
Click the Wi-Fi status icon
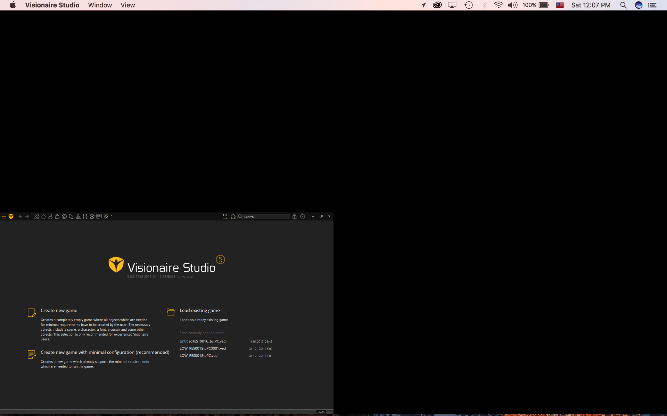499,5
